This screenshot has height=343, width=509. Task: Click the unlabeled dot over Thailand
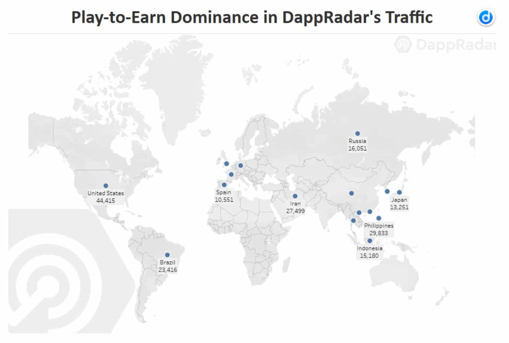tap(353, 221)
